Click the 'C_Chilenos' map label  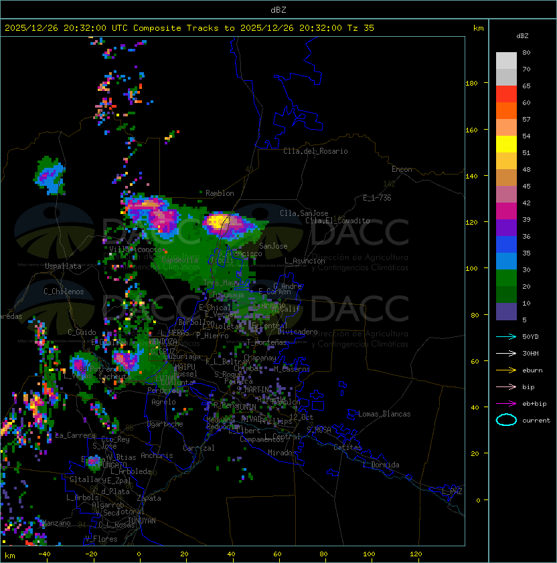point(64,292)
